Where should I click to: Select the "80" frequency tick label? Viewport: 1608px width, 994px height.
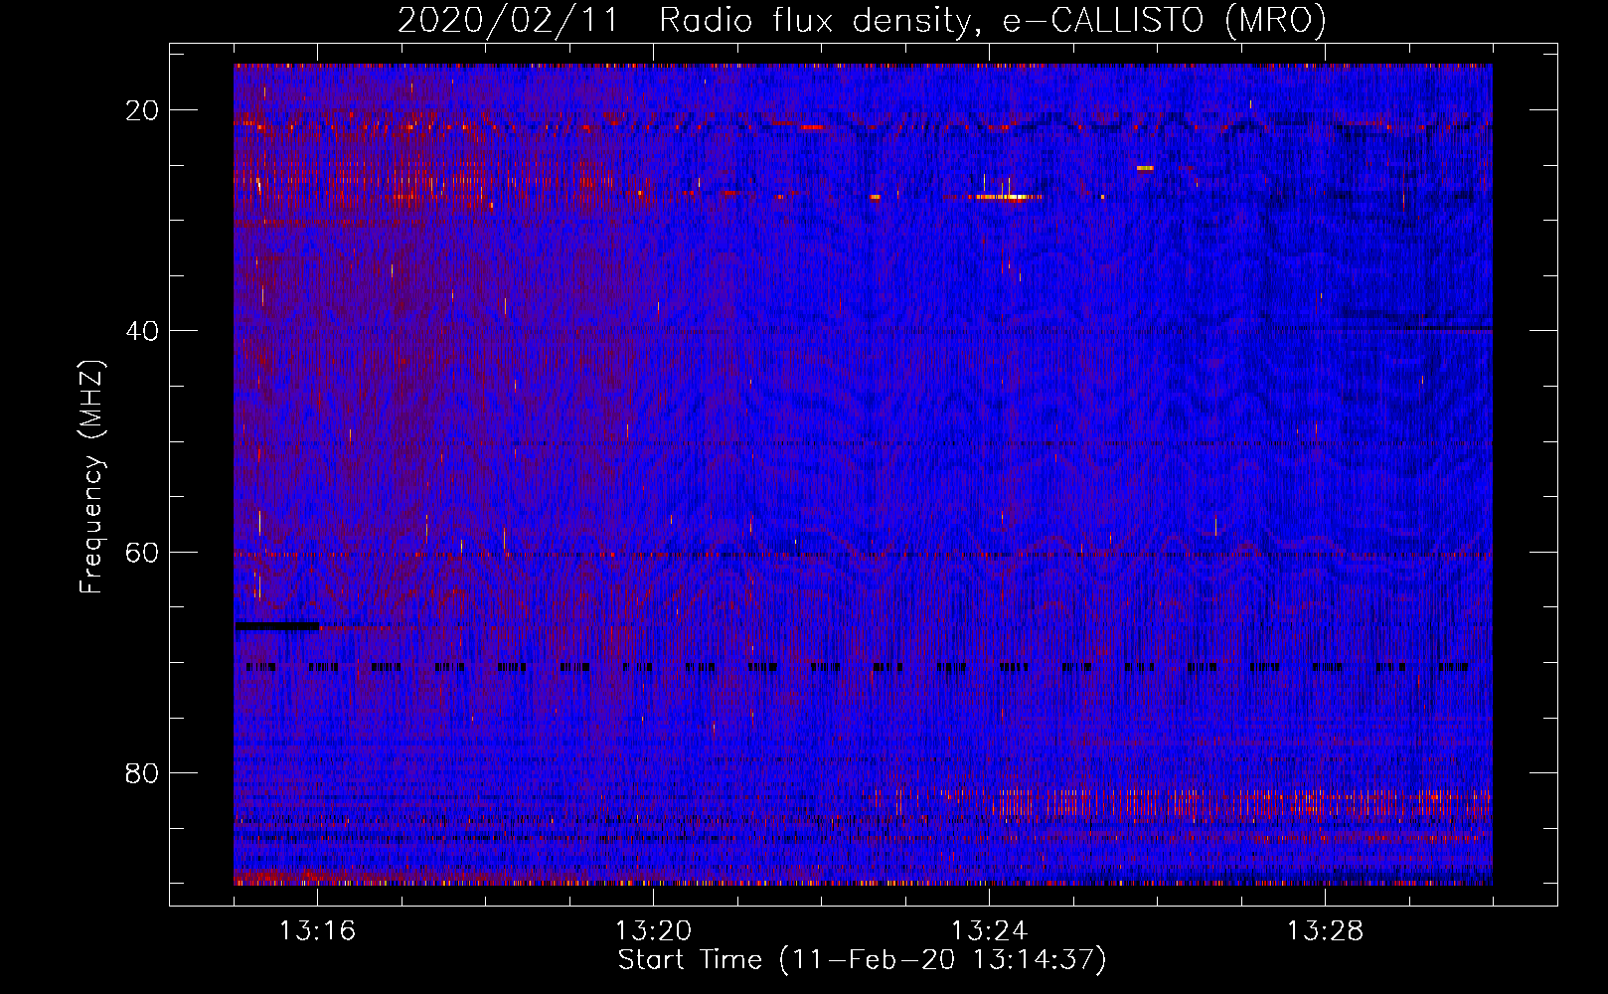click(142, 773)
